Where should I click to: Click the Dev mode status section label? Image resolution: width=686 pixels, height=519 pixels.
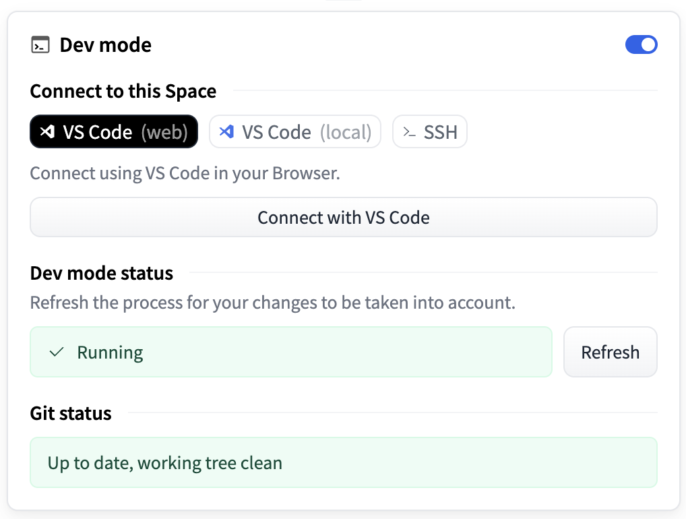[101, 273]
